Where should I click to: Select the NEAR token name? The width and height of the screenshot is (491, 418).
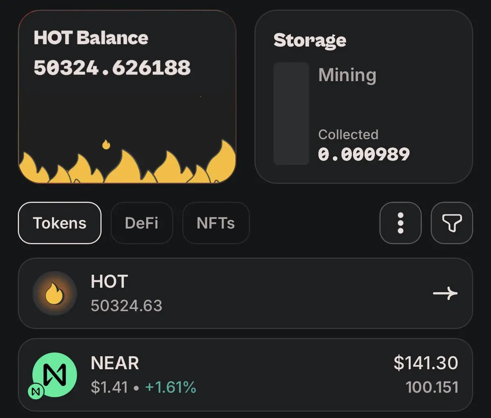coord(115,363)
